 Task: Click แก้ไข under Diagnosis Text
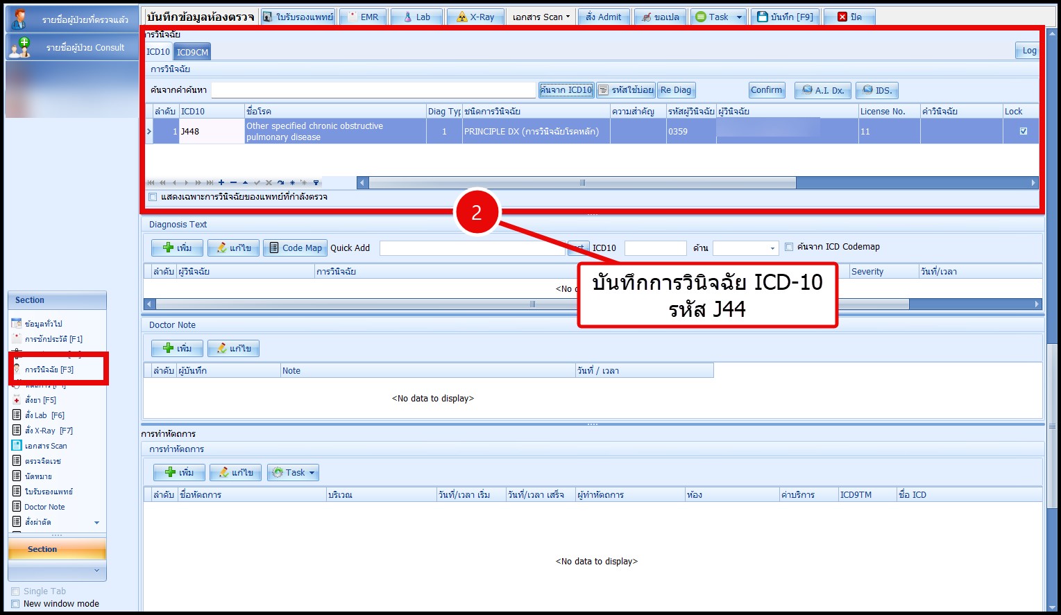click(x=233, y=248)
